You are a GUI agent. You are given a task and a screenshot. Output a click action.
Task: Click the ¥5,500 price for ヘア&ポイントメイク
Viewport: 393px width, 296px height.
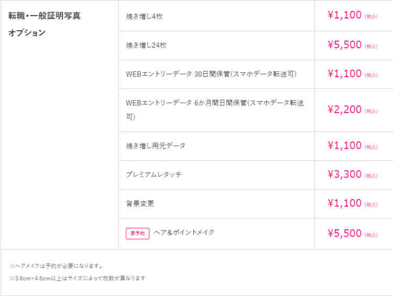pos(353,234)
